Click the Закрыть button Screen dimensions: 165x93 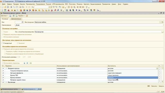(x=161, y=86)
